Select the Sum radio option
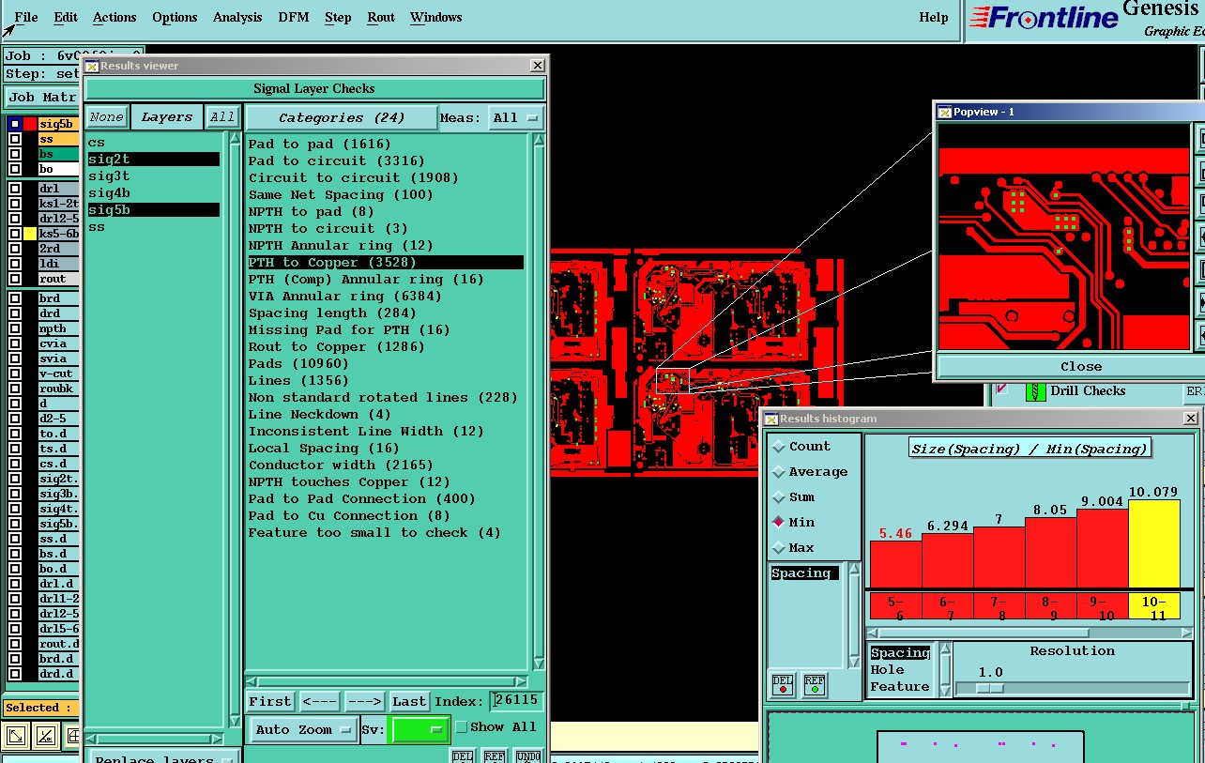The width and height of the screenshot is (1205, 763). pos(778,497)
